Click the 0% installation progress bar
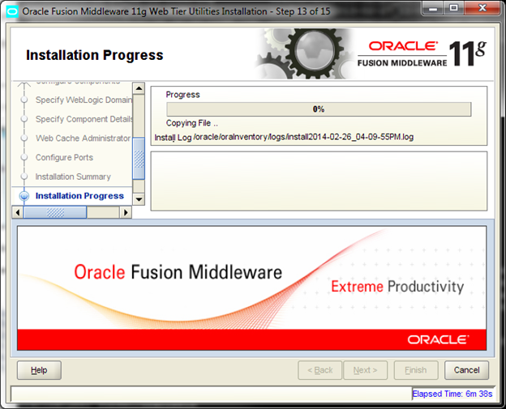This screenshot has width=506, height=409. (x=319, y=109)
